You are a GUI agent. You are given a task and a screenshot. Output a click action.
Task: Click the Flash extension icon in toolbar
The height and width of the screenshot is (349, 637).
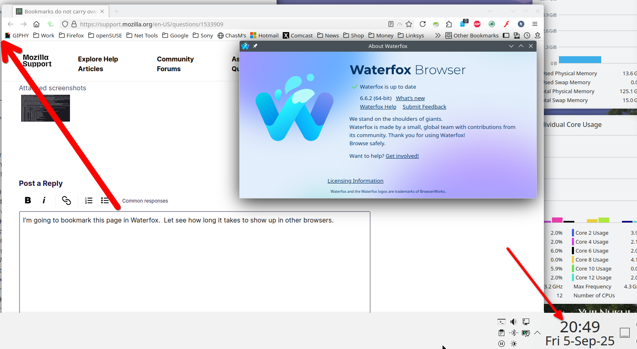tap(506, 24)
